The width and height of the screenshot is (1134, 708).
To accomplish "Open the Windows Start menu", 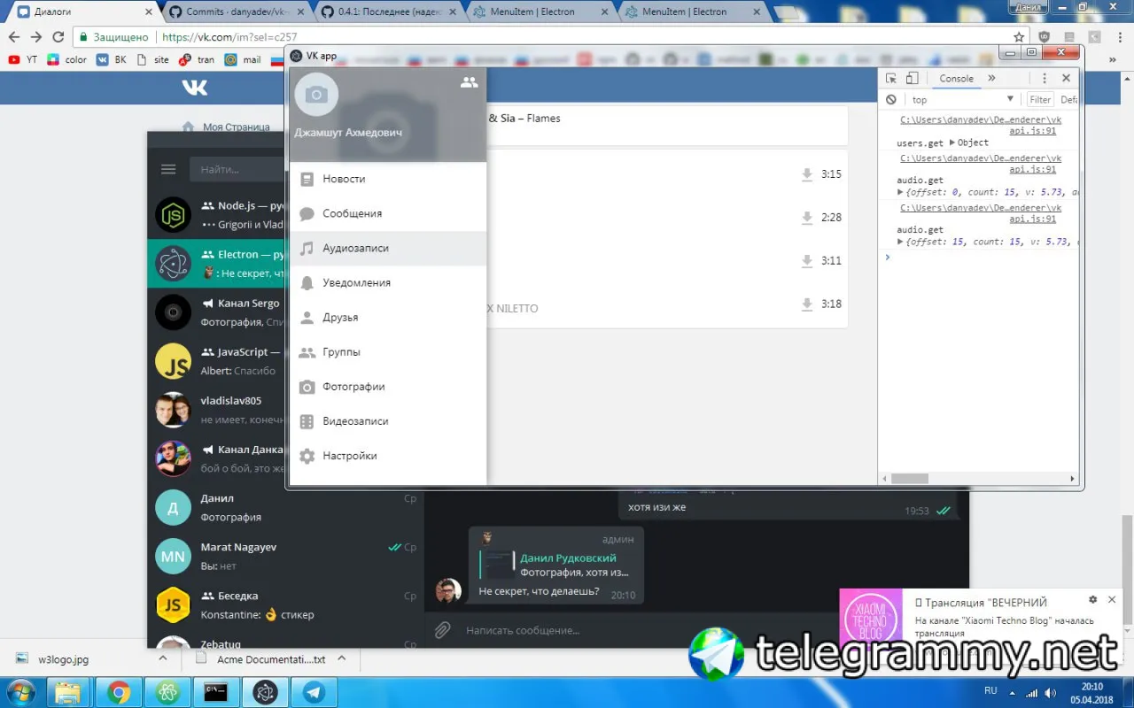I will (19, 691).
